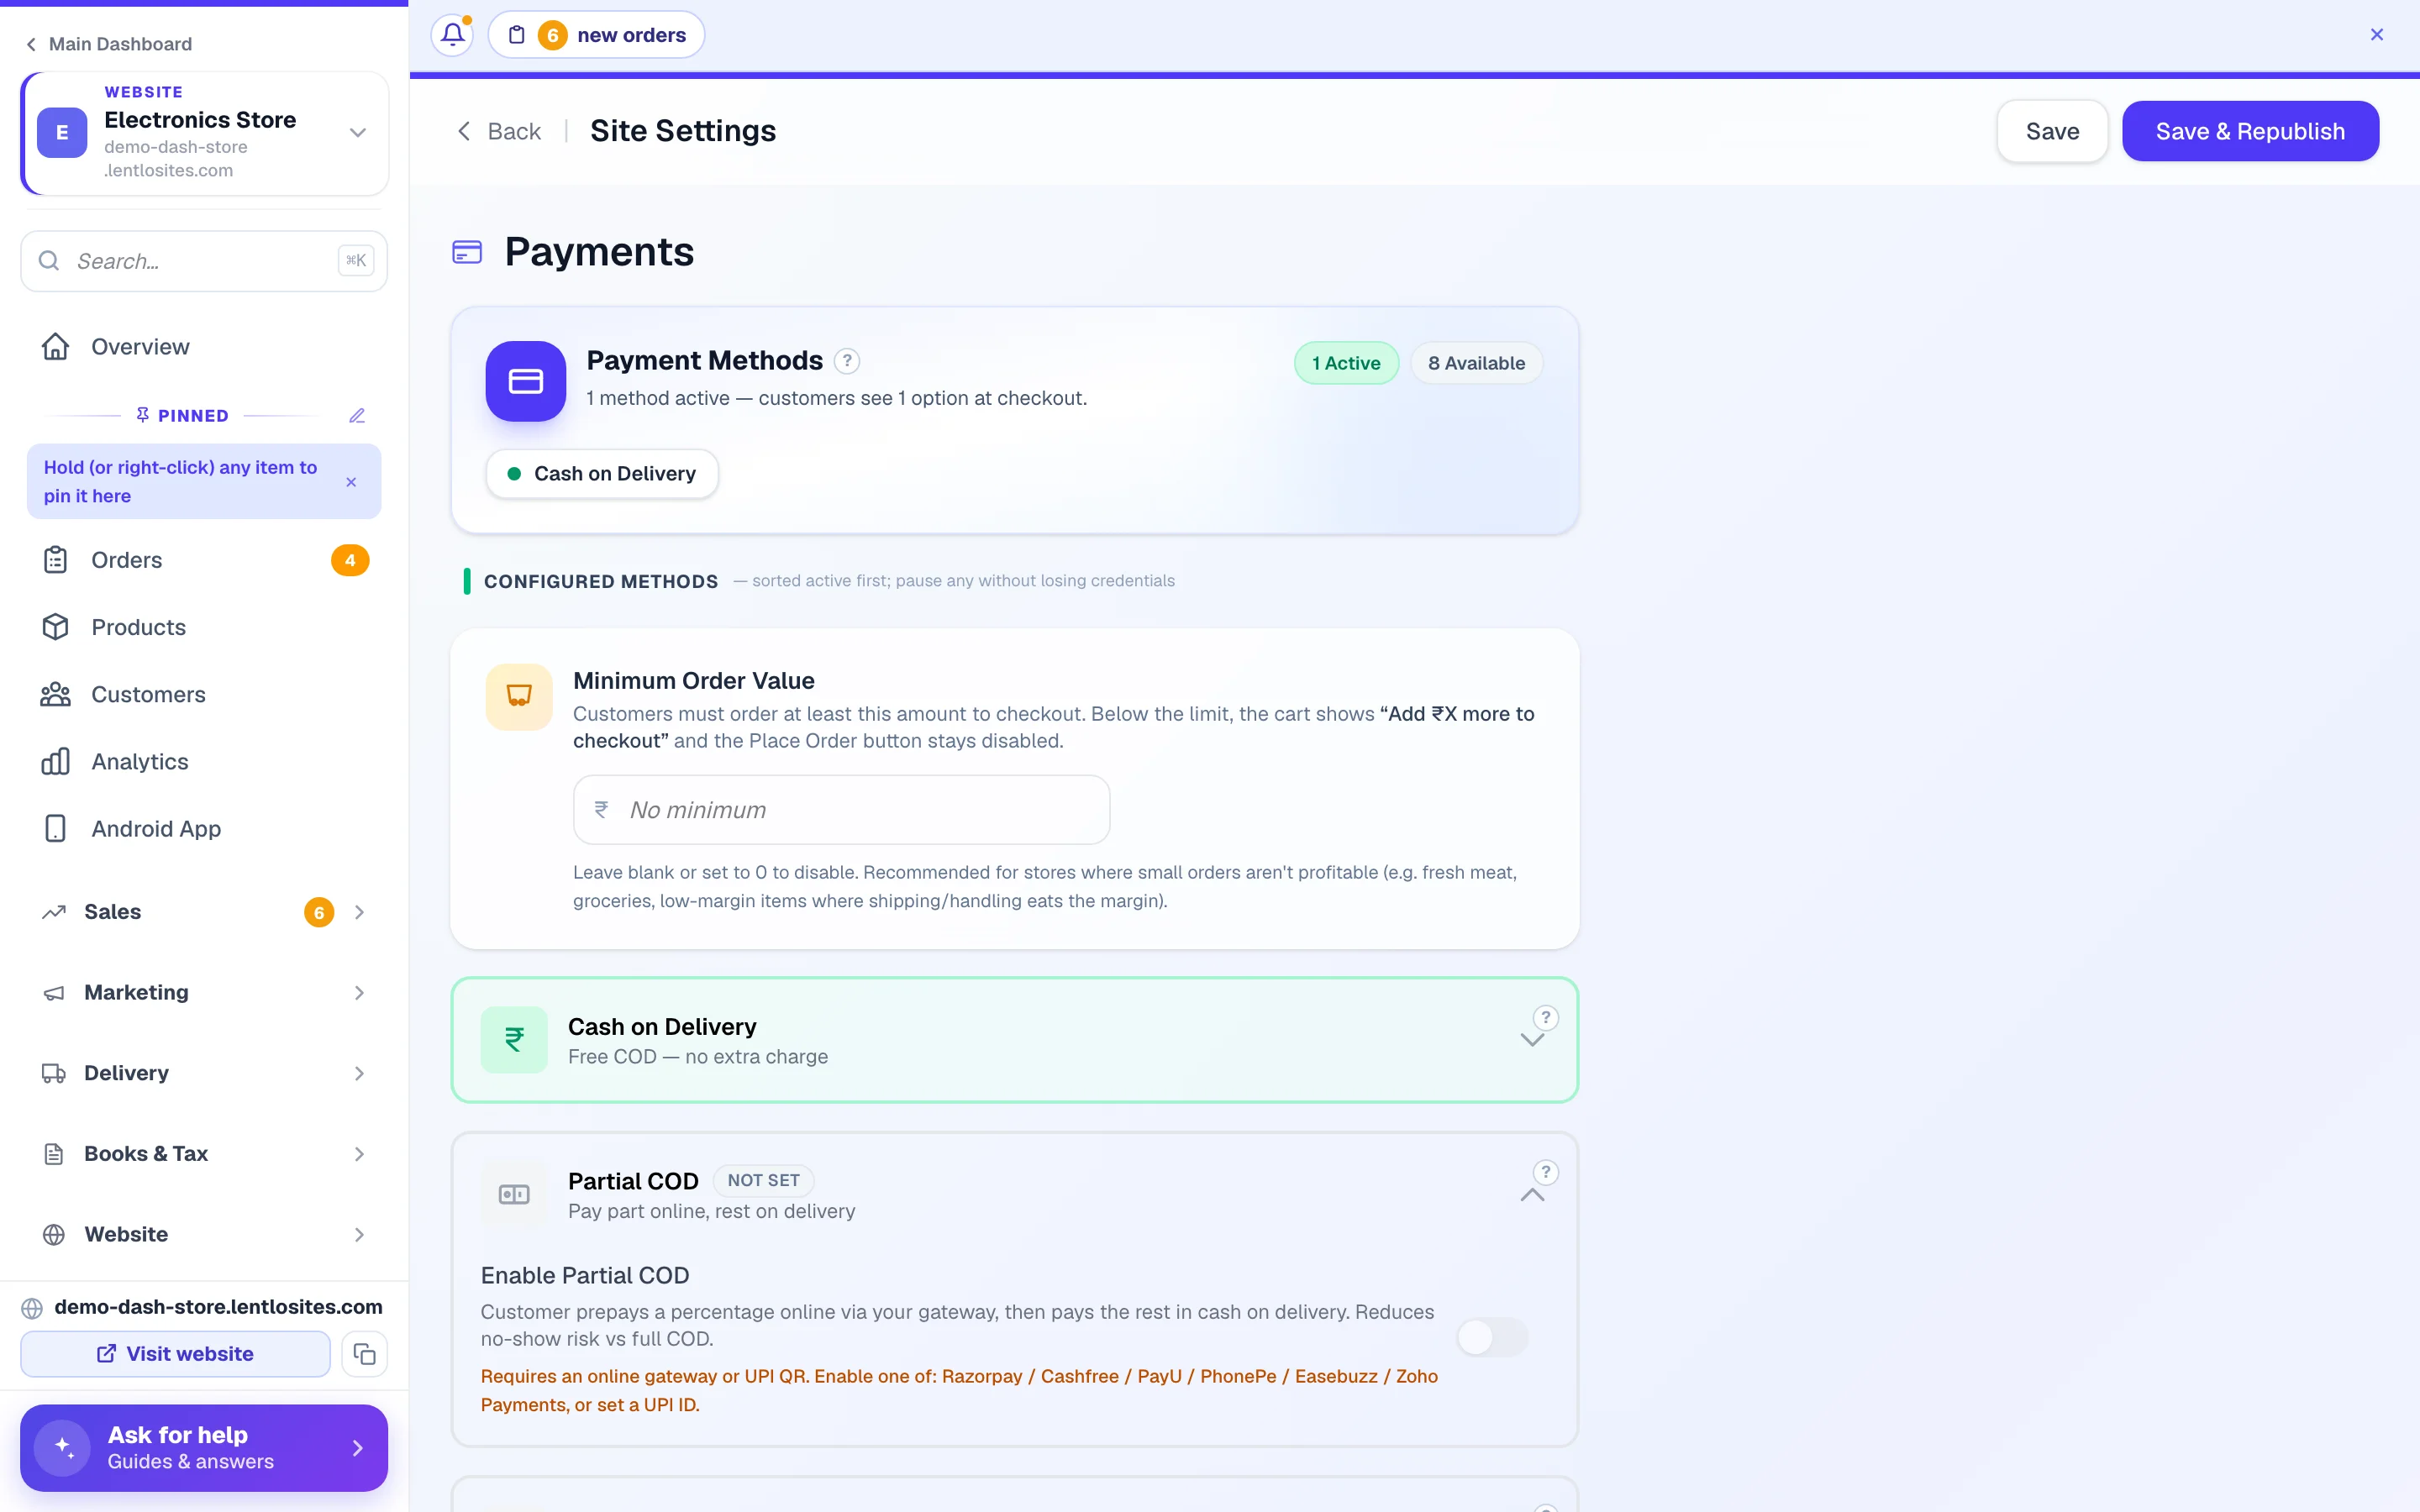Click the Electronics Store E avatar
This screenshot has width=2420, height=1512.
(x=62, y=133)
